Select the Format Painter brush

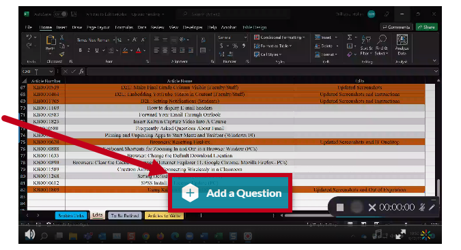[x=61, y=54]
